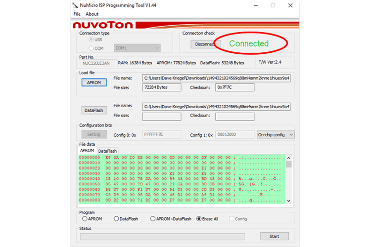The width and height of the screenshot is (371, 247).
Task: Click hex row address 00000000
Action: tap(90, 158)
